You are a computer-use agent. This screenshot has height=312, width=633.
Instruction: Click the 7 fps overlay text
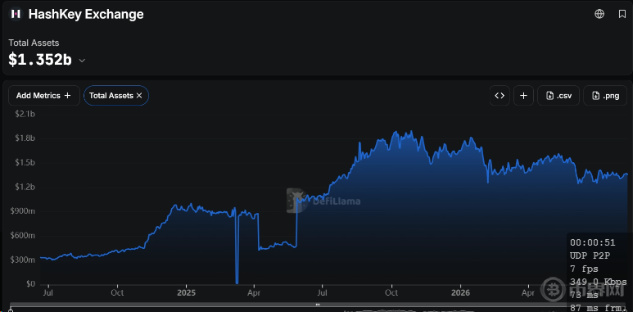[x=584, y=269]
